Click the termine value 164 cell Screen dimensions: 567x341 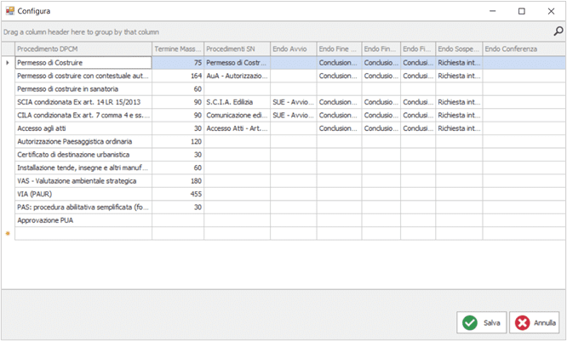point(178,76)
